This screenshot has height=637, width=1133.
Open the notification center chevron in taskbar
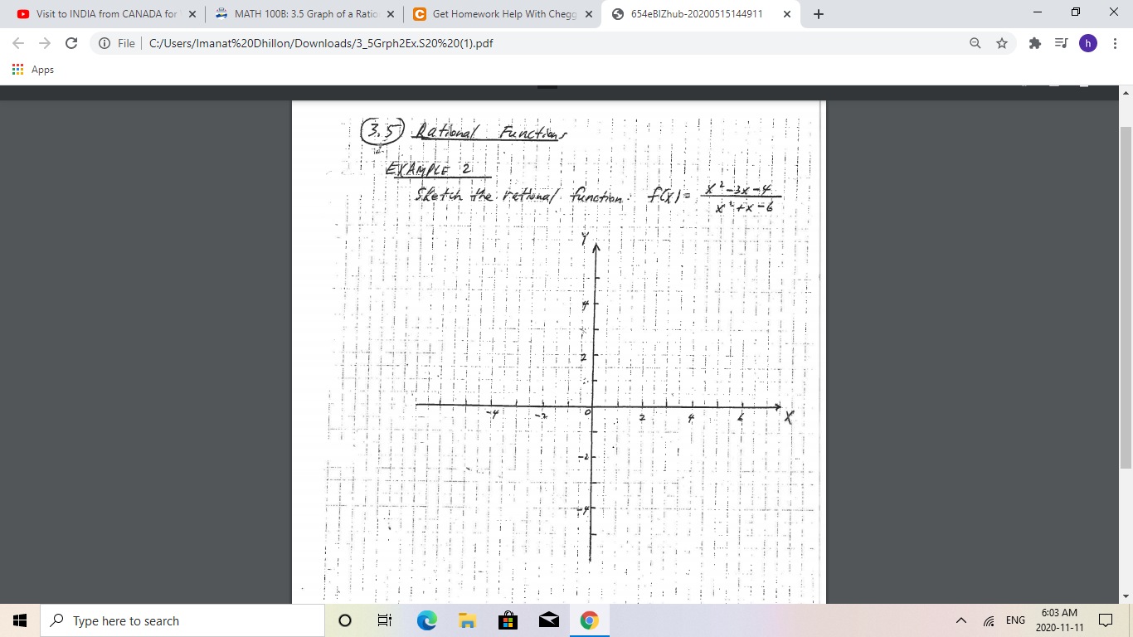[x=1106, y=620]
